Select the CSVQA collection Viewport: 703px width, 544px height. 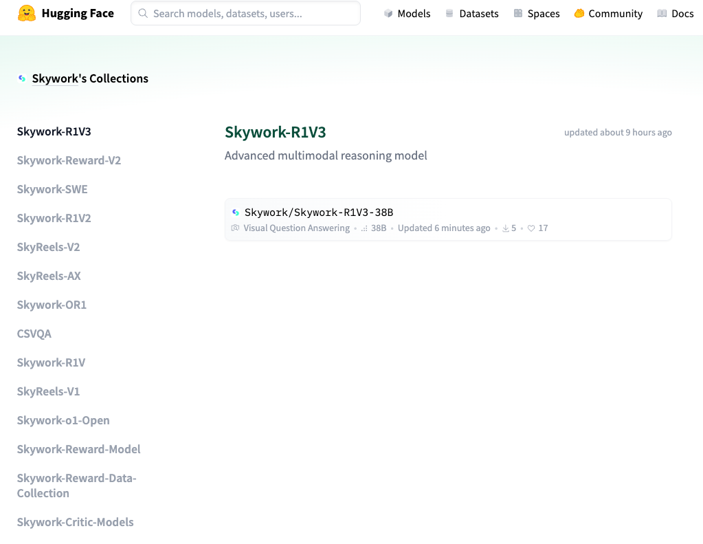(34, 334)
